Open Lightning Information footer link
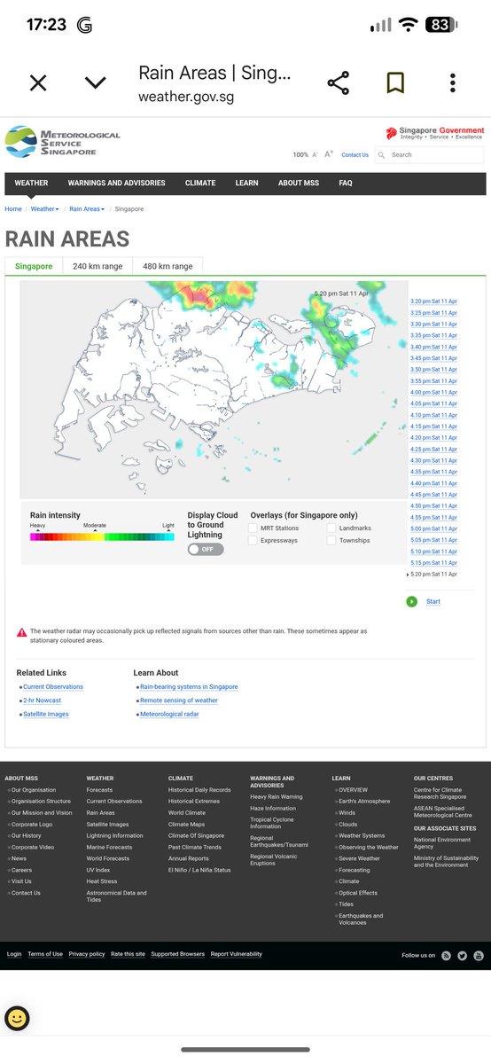Screen dimensions: 491x1064 pyautogui.click(x=114, y=835)
